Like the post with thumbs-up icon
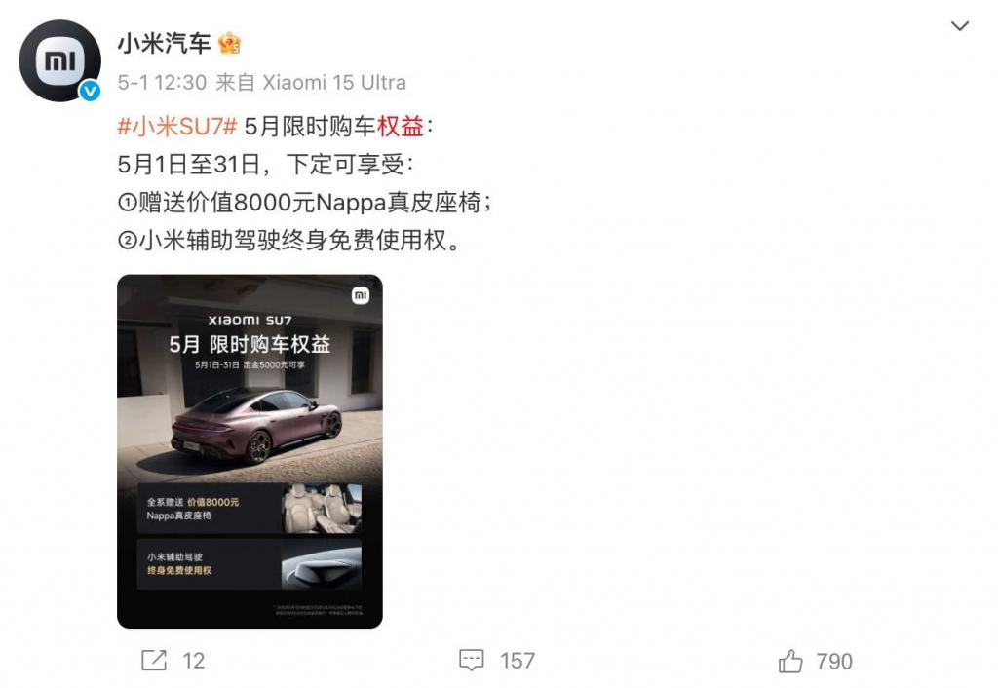This screenshot has height=688, width=998. (790, 662)
